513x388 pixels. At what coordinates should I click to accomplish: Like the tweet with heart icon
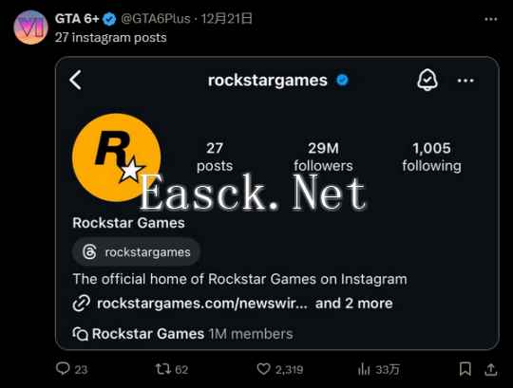[263, 369]
